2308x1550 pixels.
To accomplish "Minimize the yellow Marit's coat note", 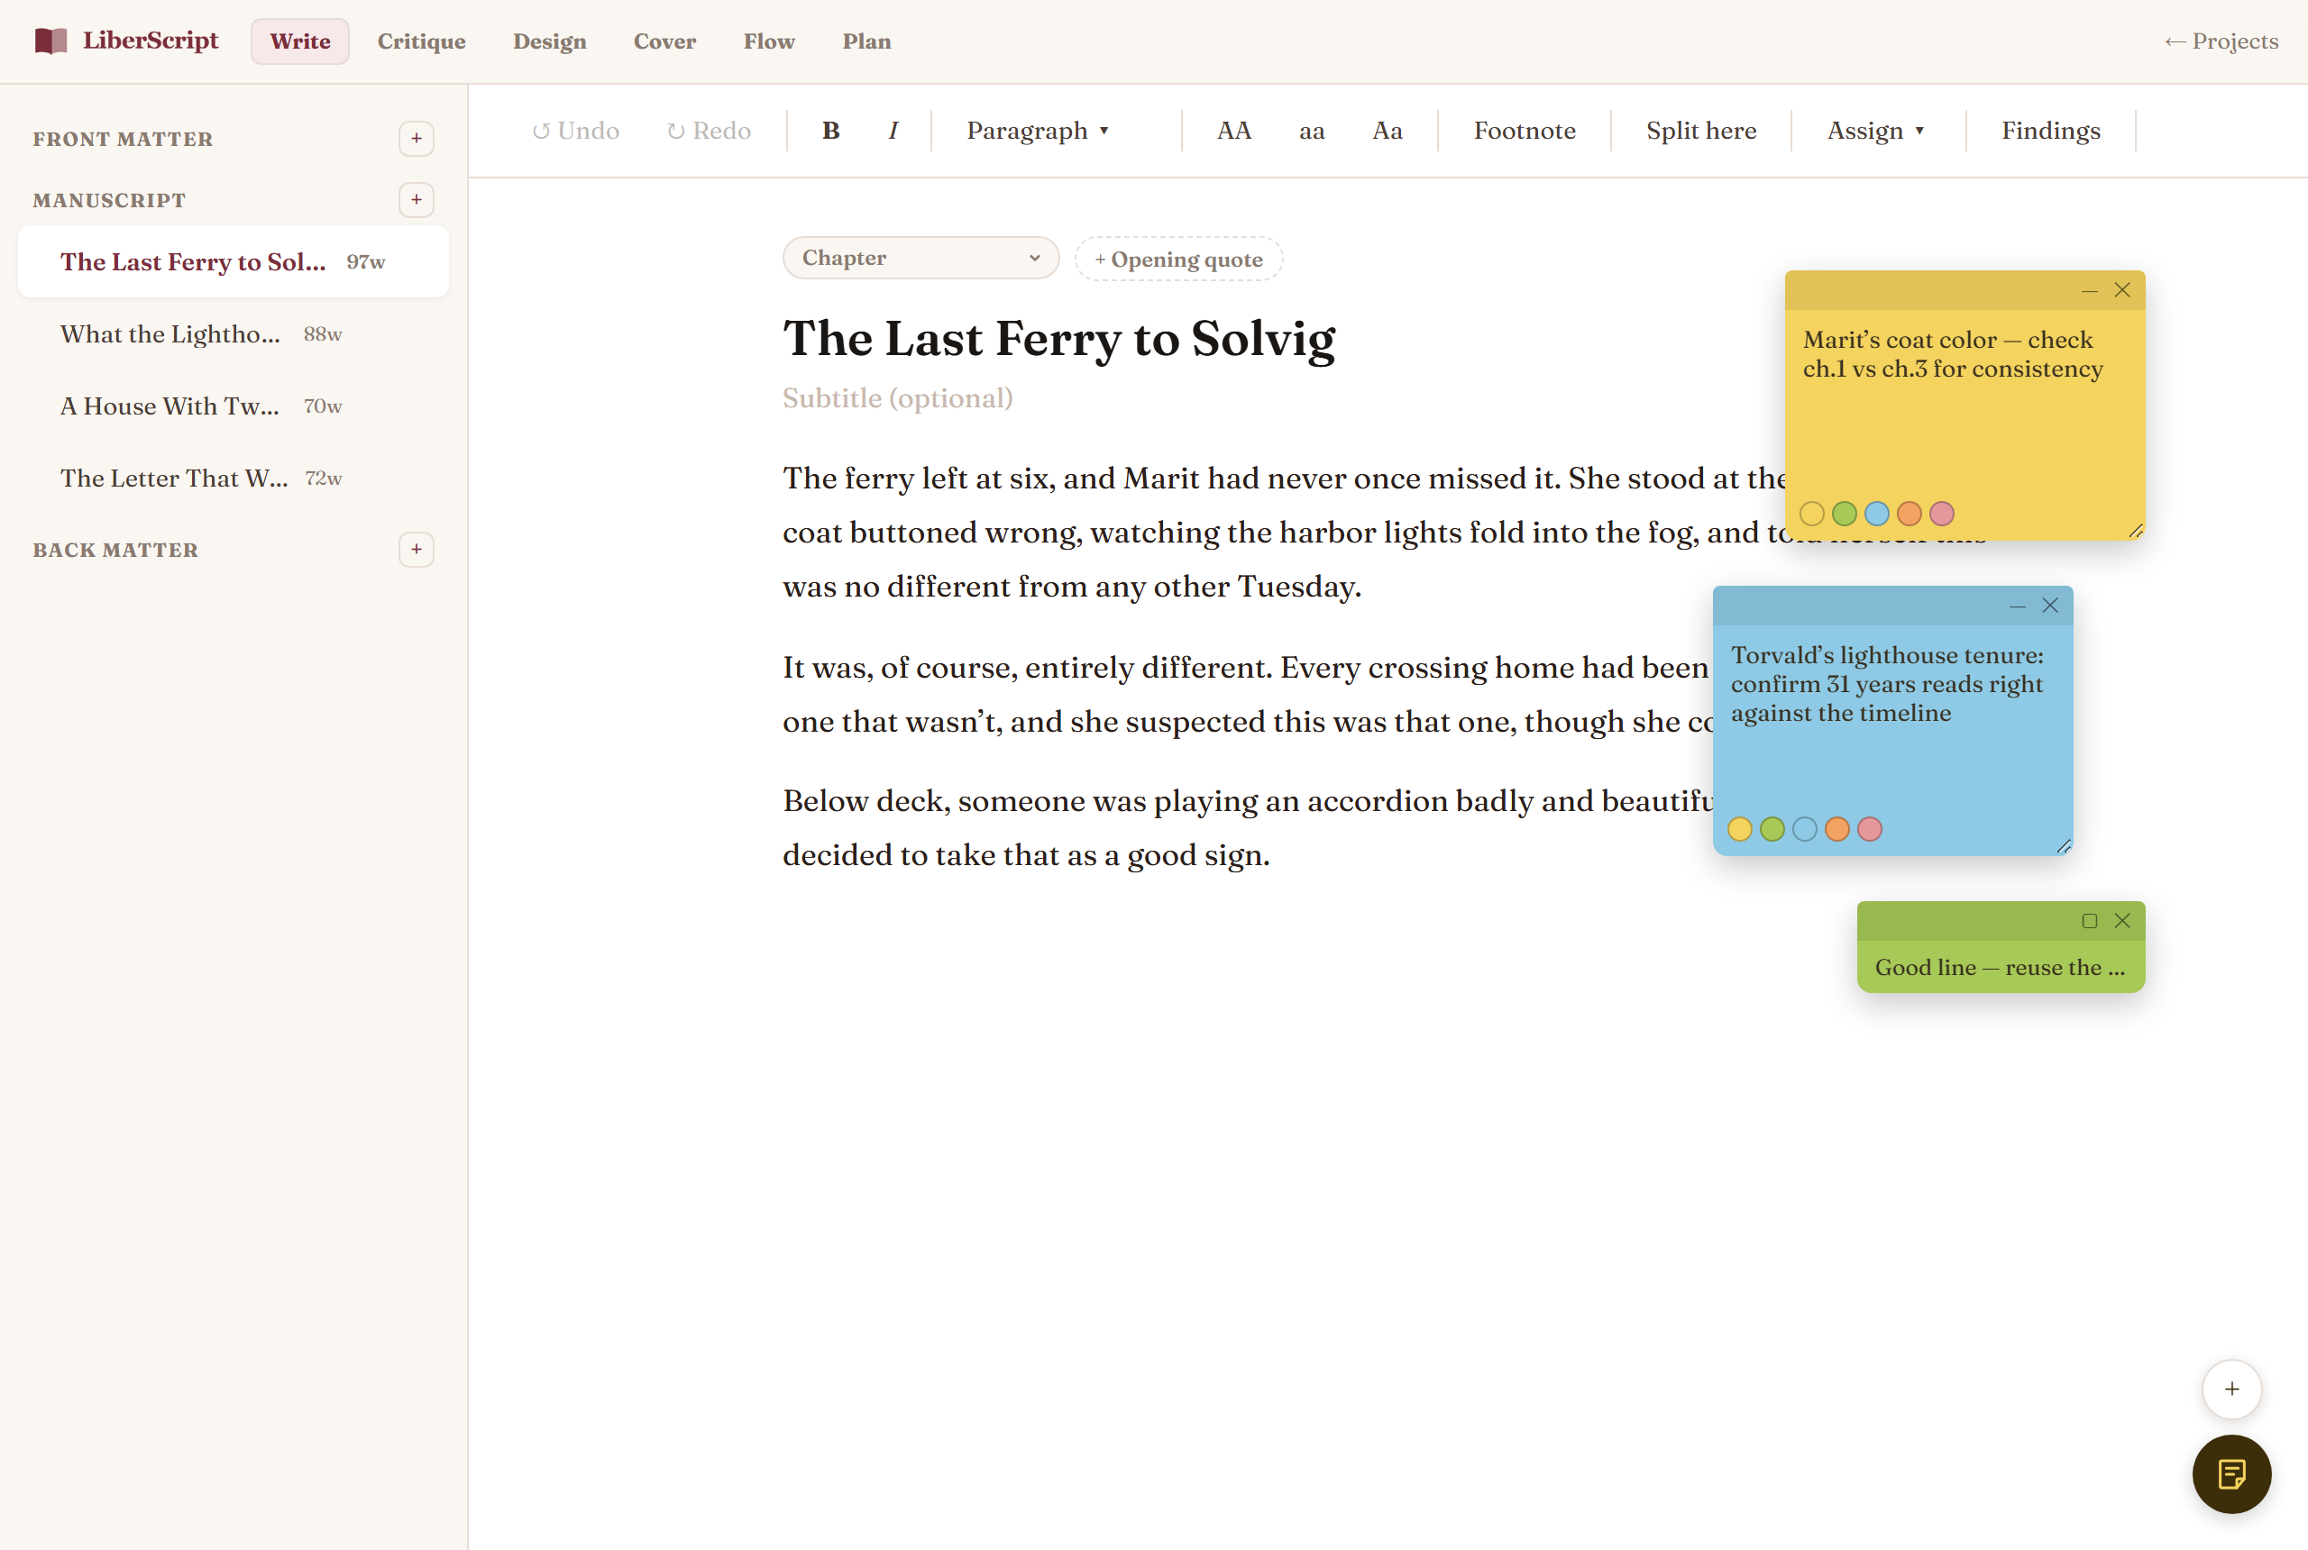I will click(x=2090, y=290).
